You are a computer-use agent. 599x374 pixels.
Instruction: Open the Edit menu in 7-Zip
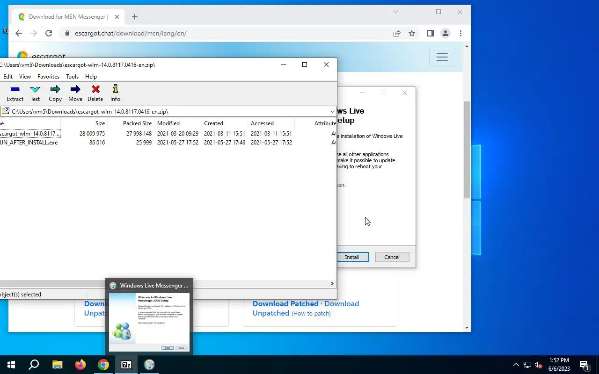8,77
